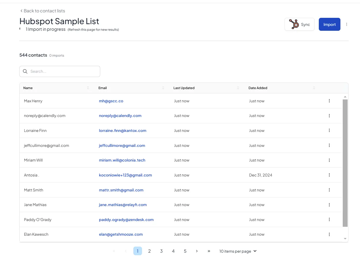The image size is (360, 265).
Task: Open row menu for Max Henry
Action: (x=329, y=101)
